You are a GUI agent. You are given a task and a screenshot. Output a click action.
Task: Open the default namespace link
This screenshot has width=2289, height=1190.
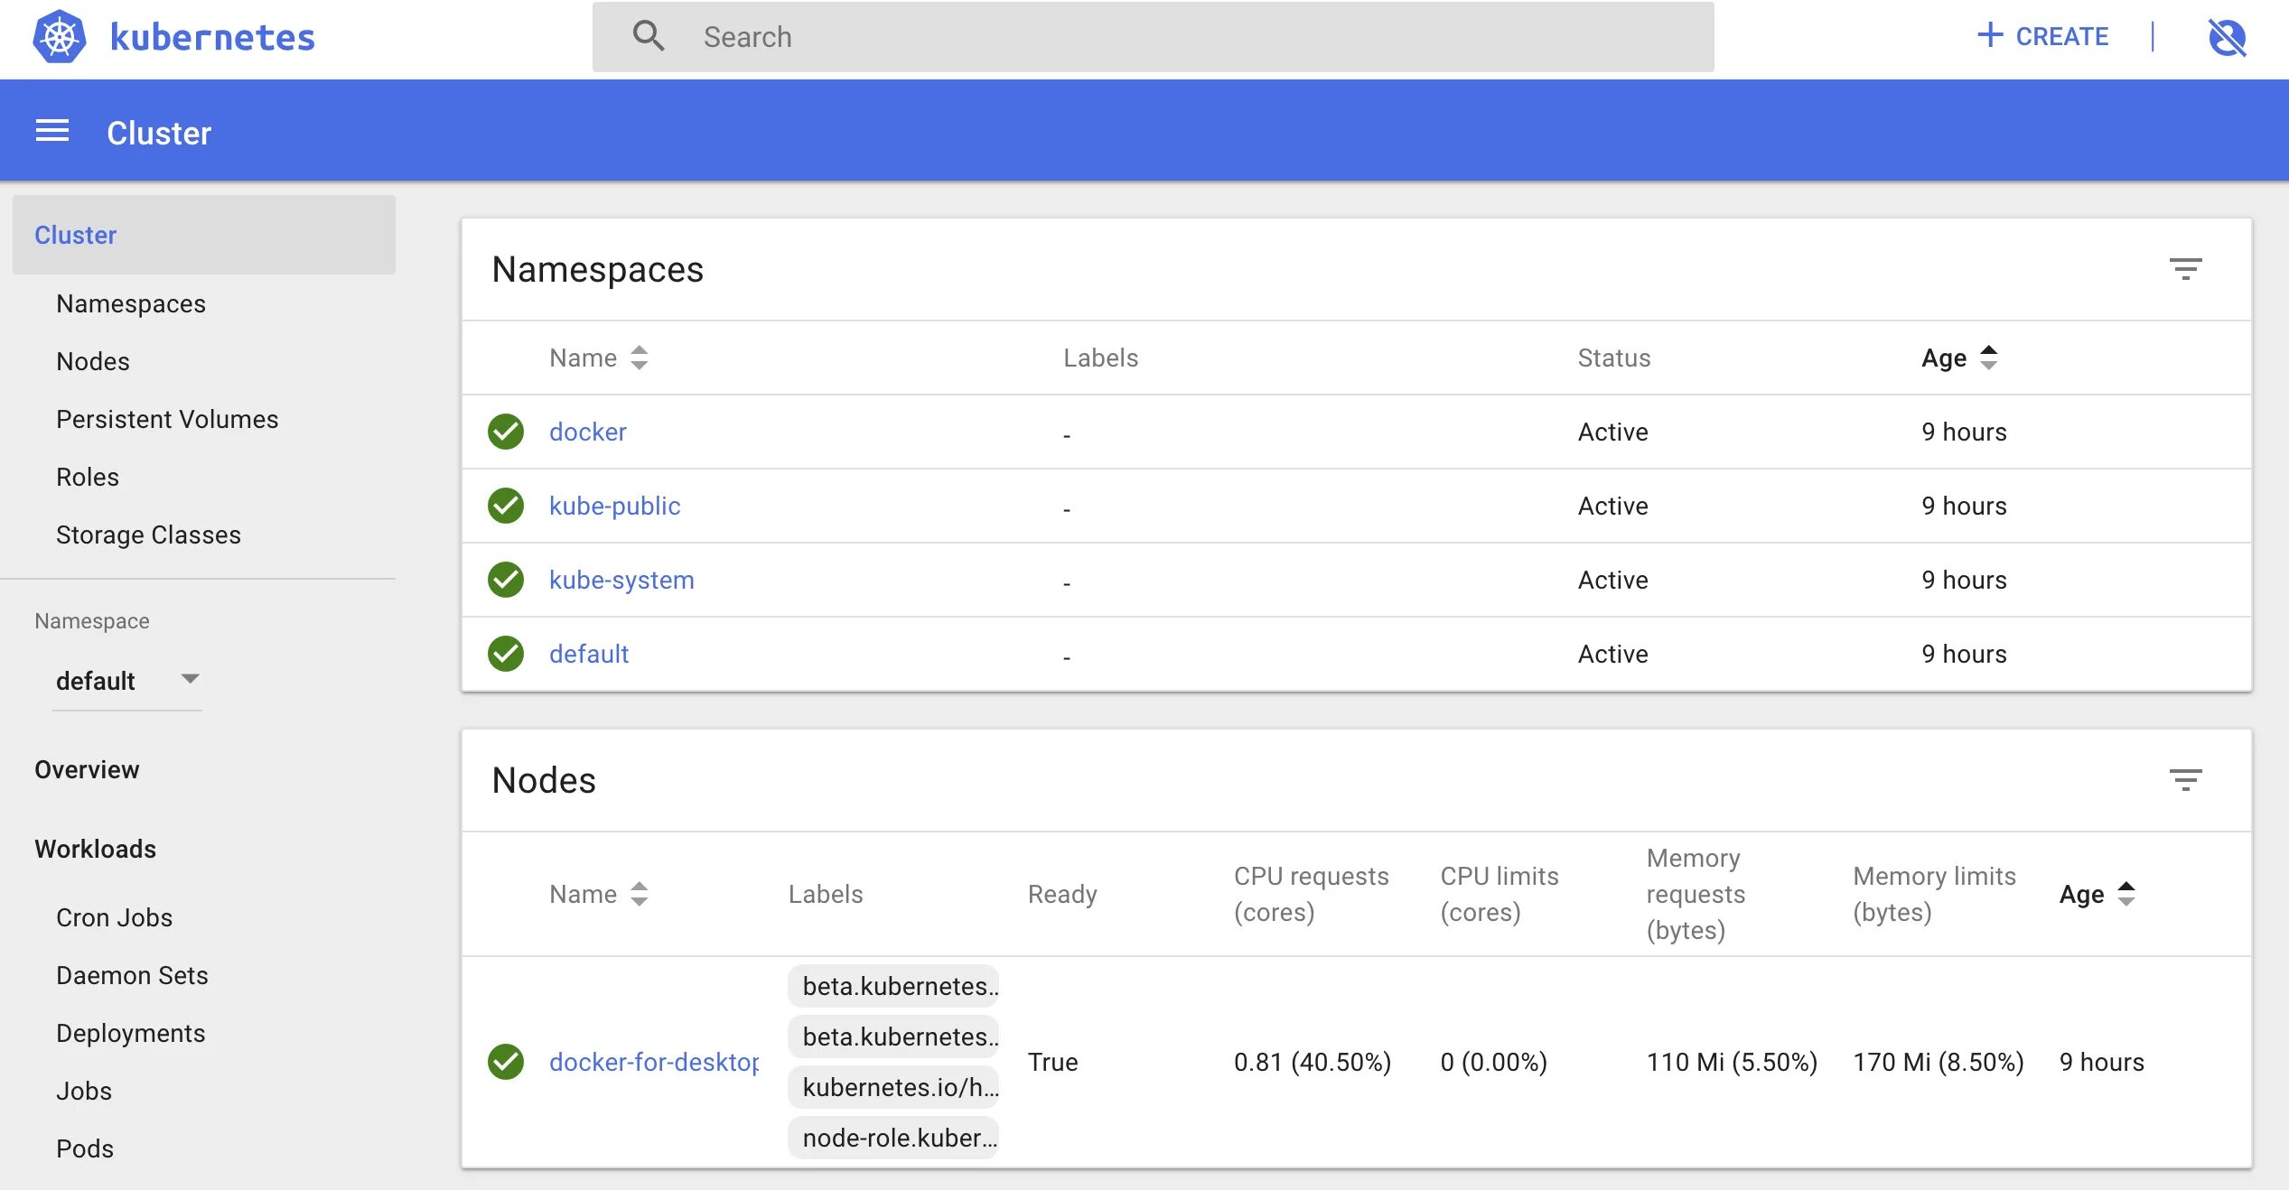(x=589, y=654)
